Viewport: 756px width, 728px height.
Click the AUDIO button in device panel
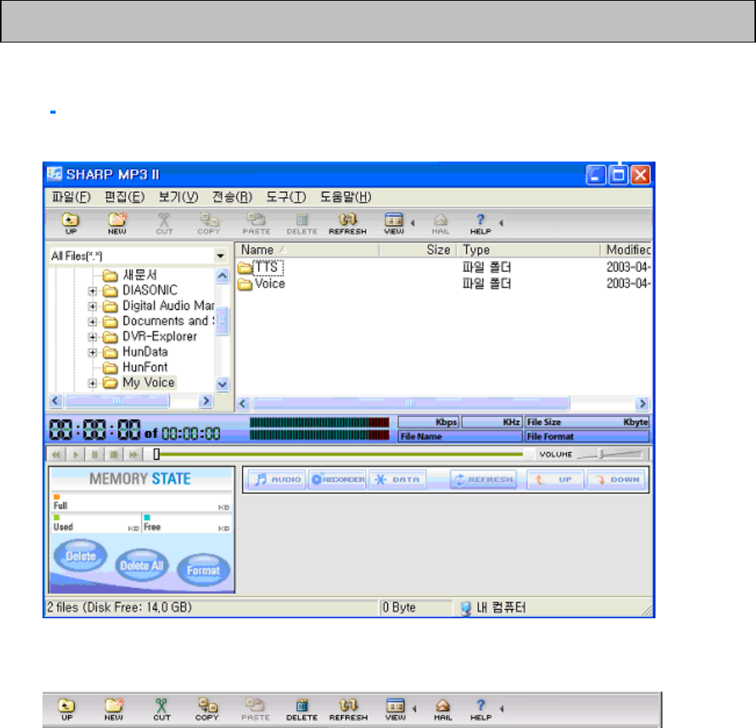point(278,480)
